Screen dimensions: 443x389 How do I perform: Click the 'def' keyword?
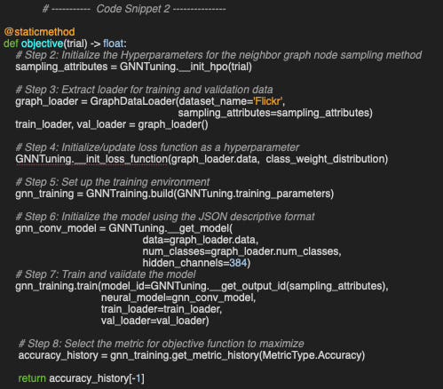tap(11, 44)
